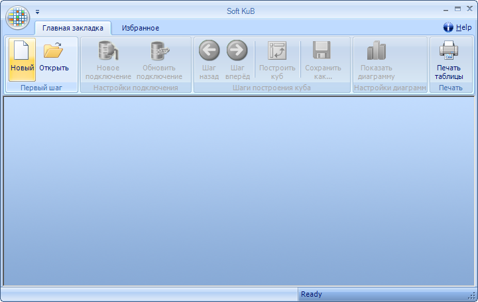Image resolution: width=478 pixels, height=302 pixels.
Task: Minimize the Soft KuB window
Action: 446,9
